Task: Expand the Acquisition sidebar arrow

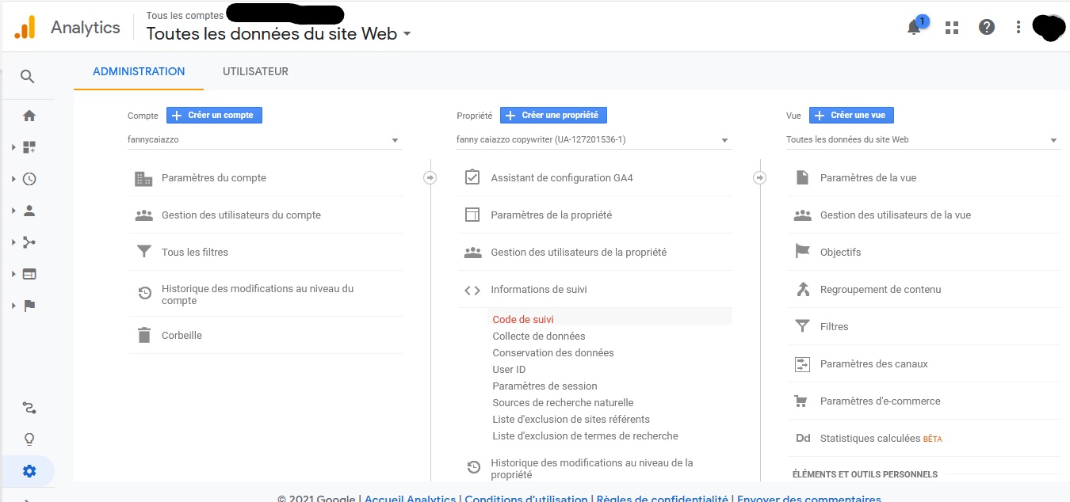Action: coord(13,242)
